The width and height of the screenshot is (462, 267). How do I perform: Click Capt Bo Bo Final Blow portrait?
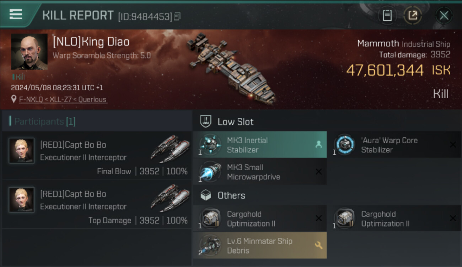click(x=22, y=150)
